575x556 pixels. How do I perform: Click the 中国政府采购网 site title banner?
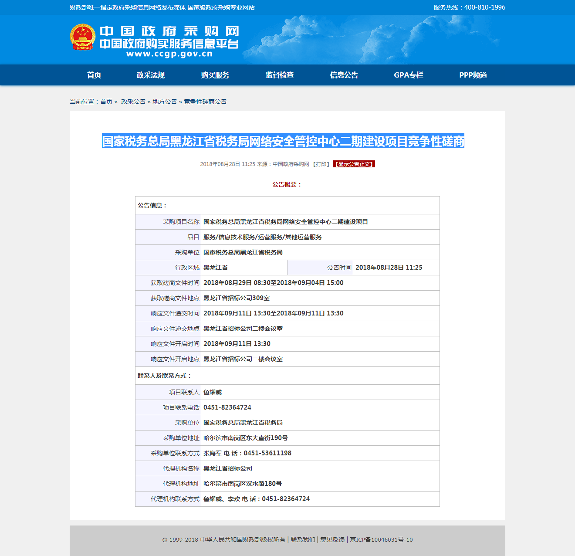[x=169, y=31]
